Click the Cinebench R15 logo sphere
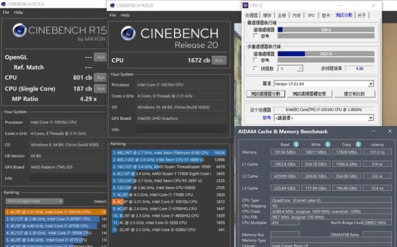 point(19,30)
